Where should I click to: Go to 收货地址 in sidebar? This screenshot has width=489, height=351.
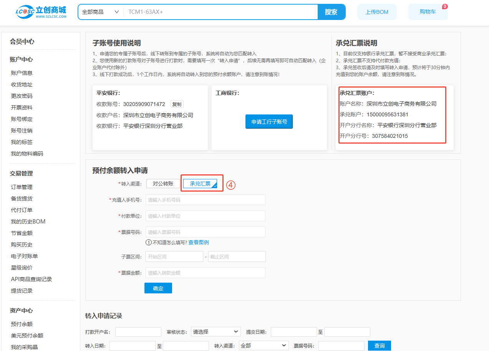click(22, 84)
